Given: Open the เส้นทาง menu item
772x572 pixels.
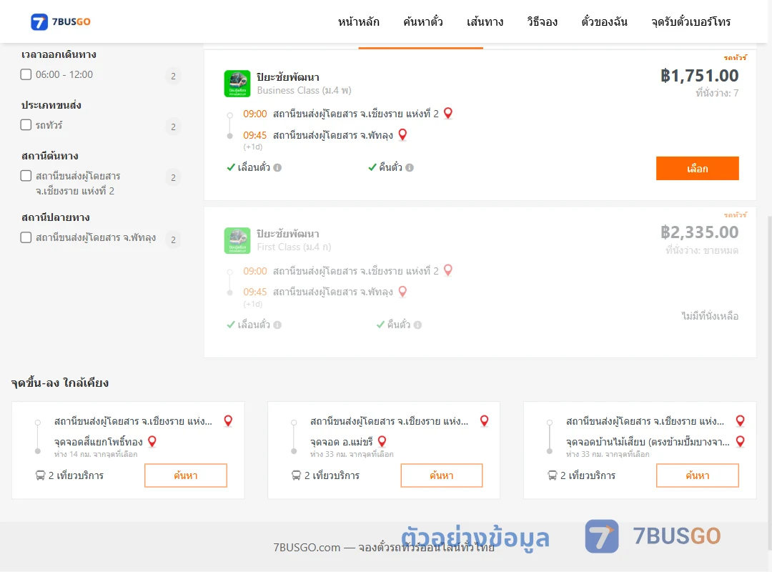Looking at the screenshot, I should (x=485, y=21).
